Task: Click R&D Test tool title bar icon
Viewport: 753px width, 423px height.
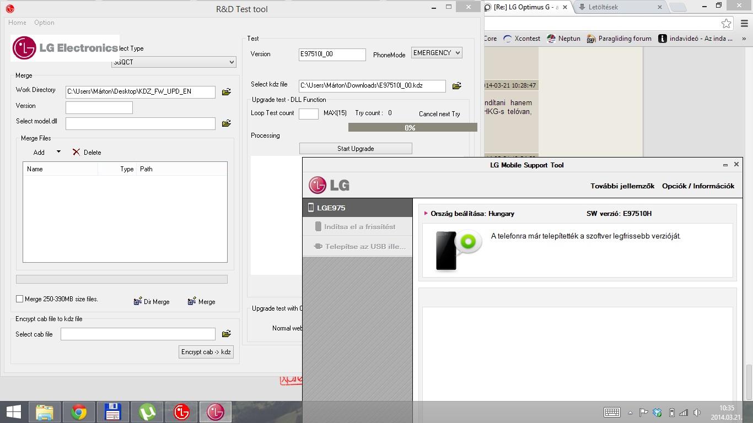Action: (10, 9)
